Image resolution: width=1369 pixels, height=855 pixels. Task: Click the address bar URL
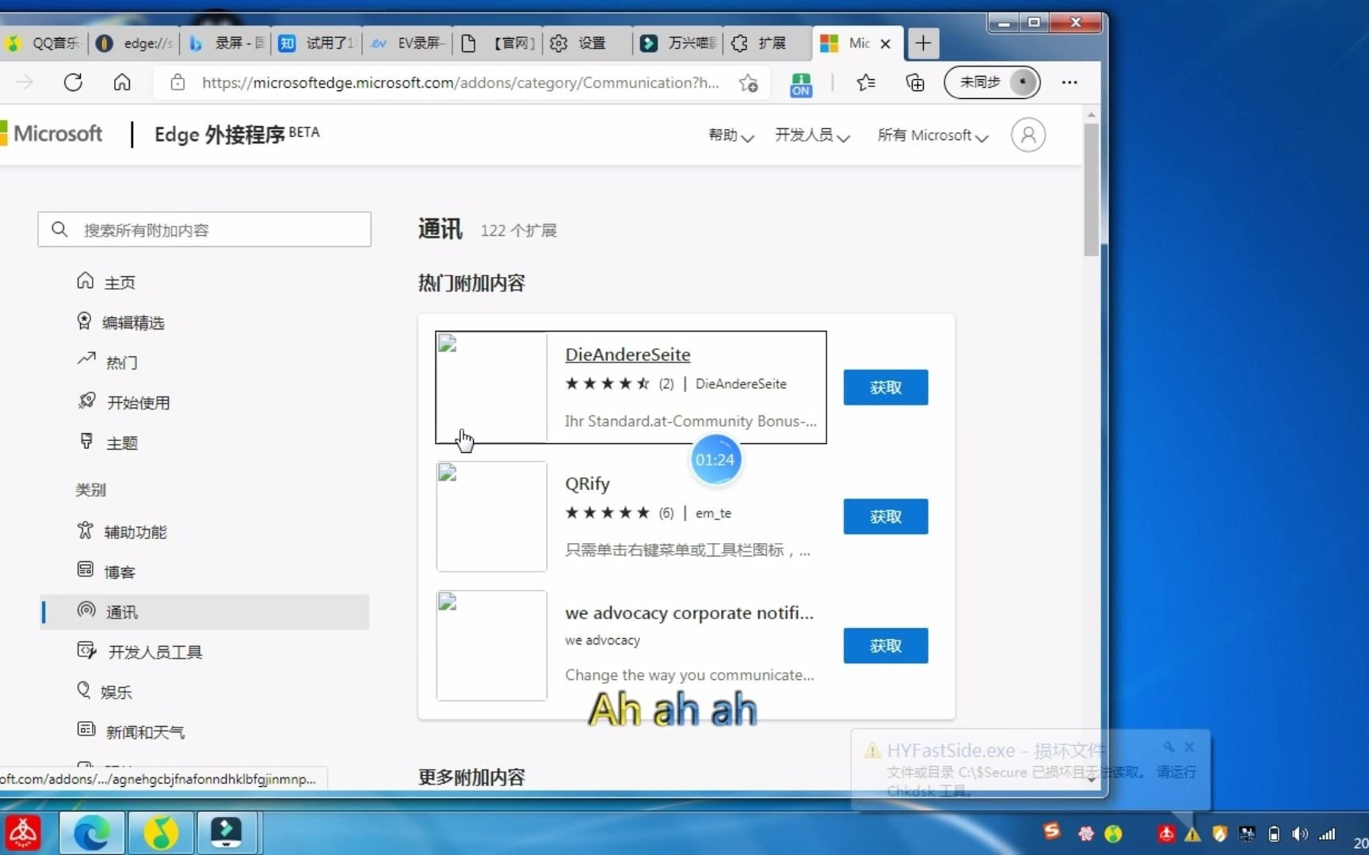coord(460,82)
